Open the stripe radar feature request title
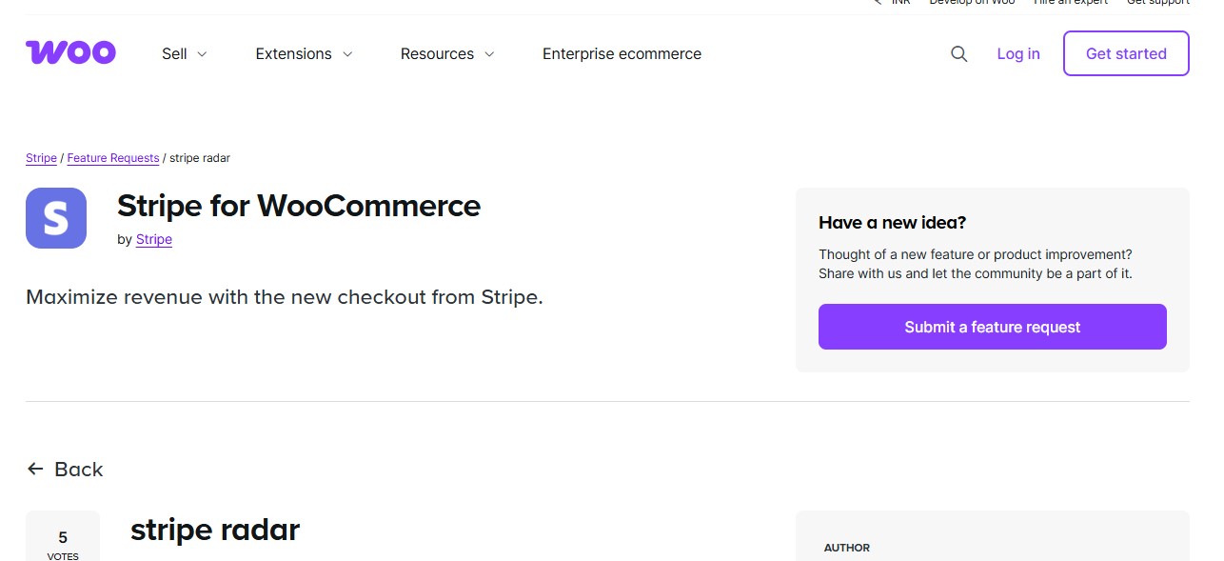1224x561 pixels. pos(214,530)
